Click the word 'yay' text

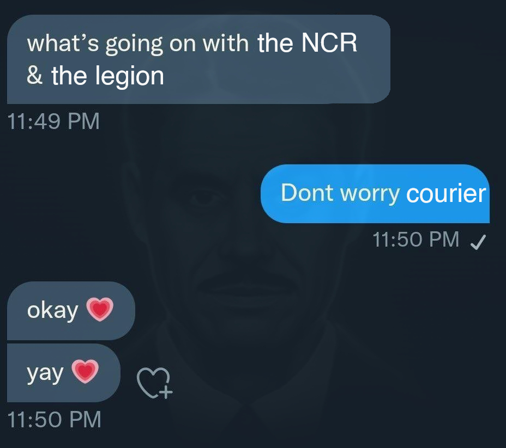(45, 373)
